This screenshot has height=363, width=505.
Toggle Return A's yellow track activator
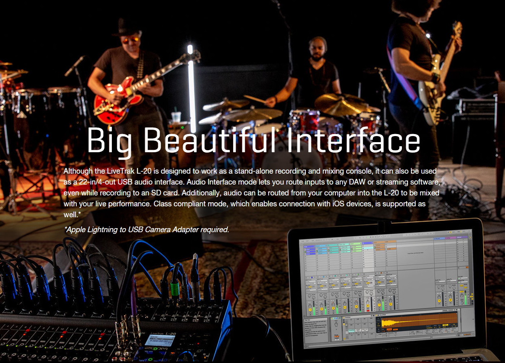440,300
